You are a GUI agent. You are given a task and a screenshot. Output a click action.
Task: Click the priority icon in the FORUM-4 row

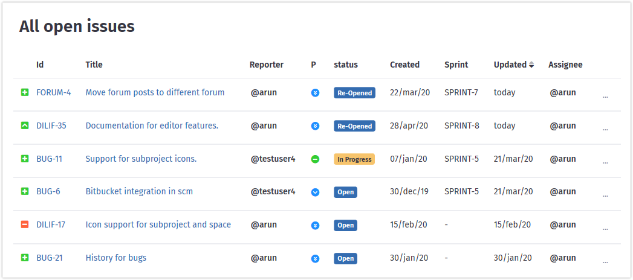[315, 93]
